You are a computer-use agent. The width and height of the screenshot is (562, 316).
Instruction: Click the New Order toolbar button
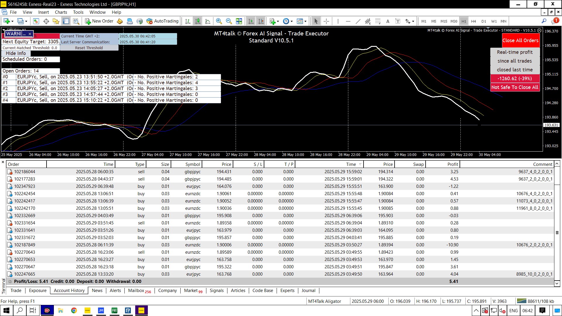point(99,21)
